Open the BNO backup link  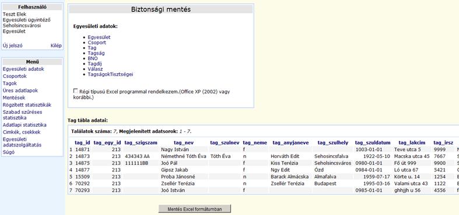pos(93,58)
